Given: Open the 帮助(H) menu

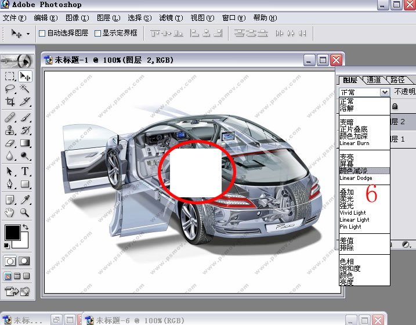Looking at the screenshot, I should (265, 18).
